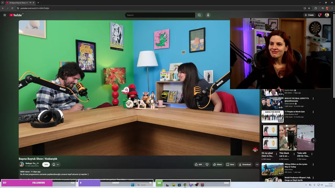Image resolution: width=335 pixels, height=188 pixels.
Task: Open WHO IS THE REAL EXPAT thumbnail
Action: [x=272, y=103]
